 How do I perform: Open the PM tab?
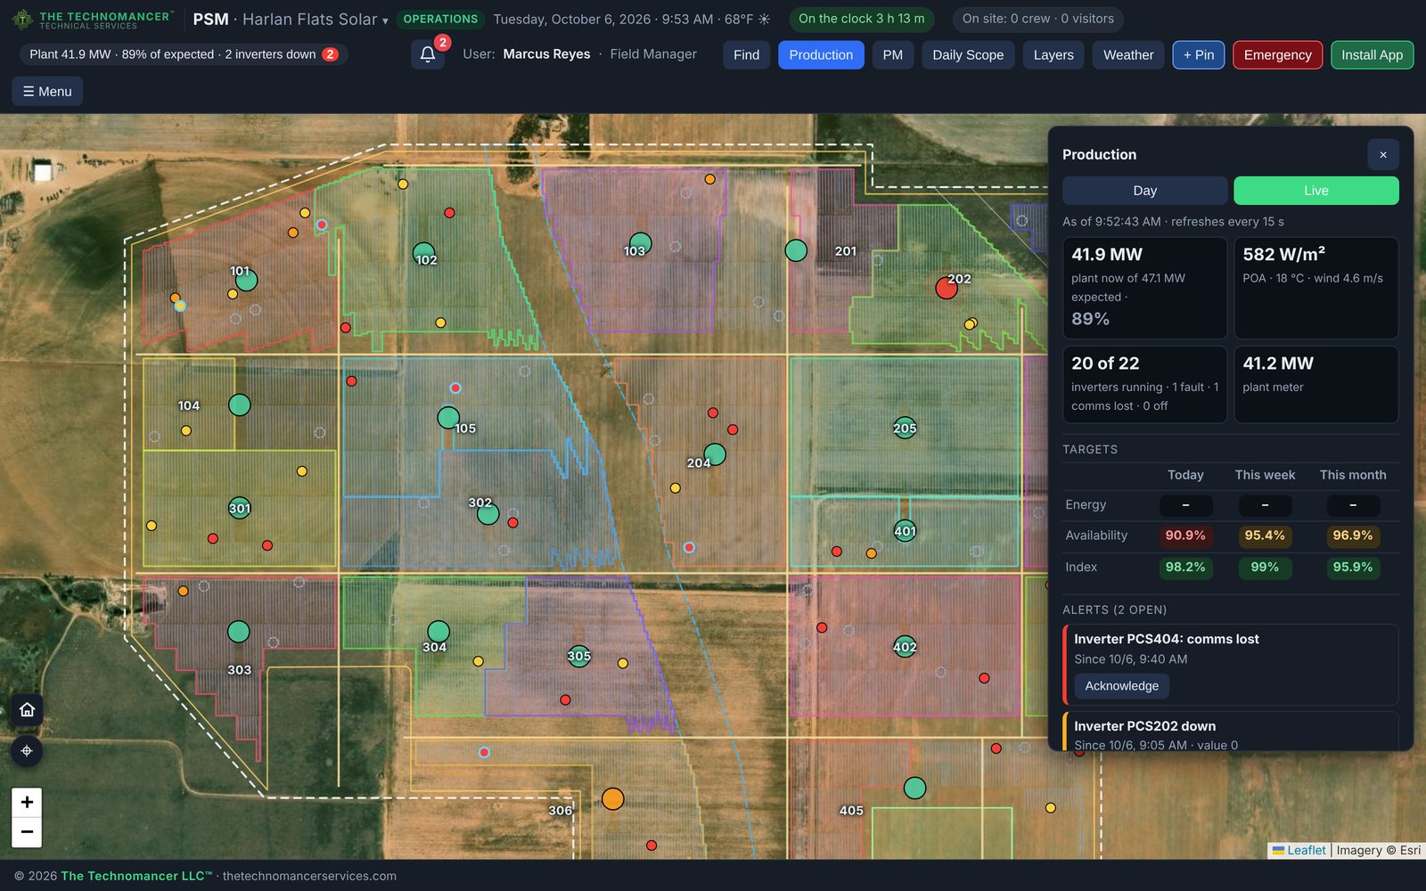(892, 54)
